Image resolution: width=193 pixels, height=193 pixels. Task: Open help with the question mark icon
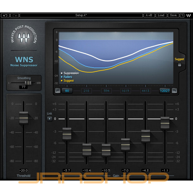182,15
